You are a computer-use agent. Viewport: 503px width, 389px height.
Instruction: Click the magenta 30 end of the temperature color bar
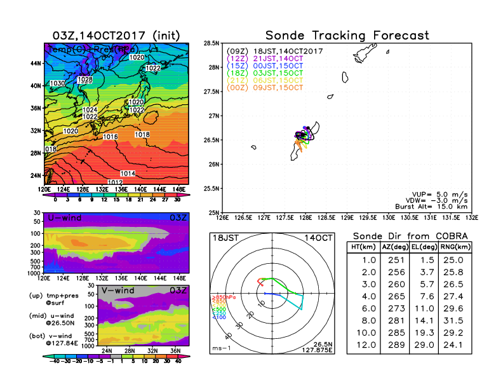pos(184,195)
